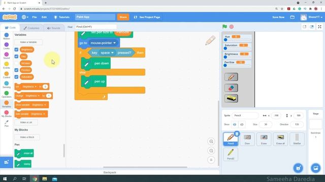This screenshot has height=182, width=325.
Task: Open the Events blocks category
Action: 7,65
